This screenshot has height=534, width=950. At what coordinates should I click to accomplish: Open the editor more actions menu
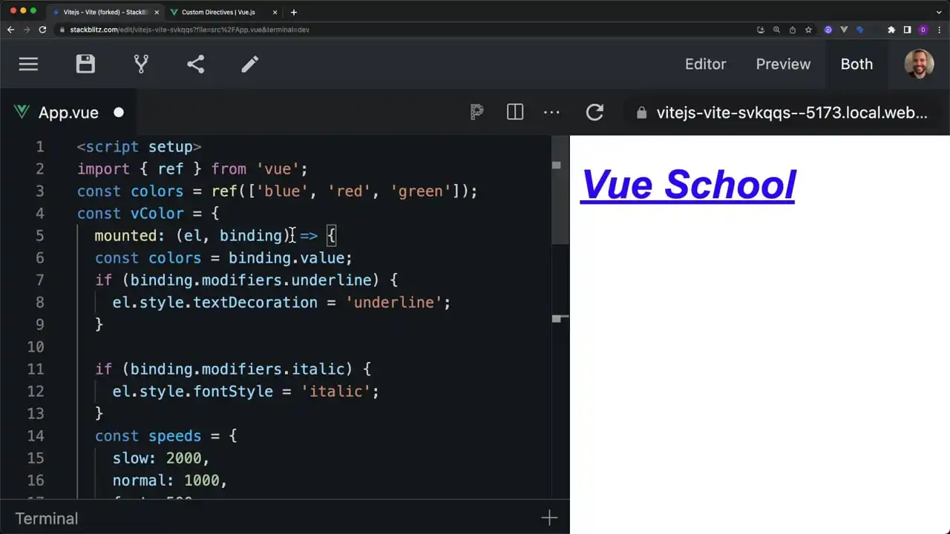pyautogui.click(x=551, y=112)
